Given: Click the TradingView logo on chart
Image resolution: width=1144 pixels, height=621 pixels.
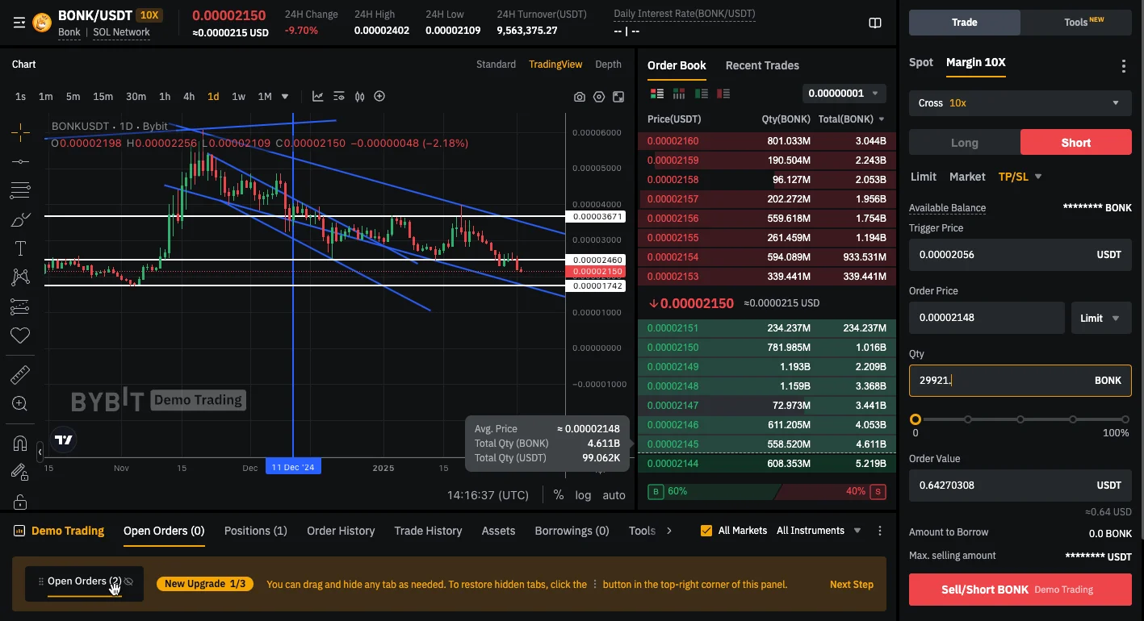Looking at the screenshot, I should 64,440.
